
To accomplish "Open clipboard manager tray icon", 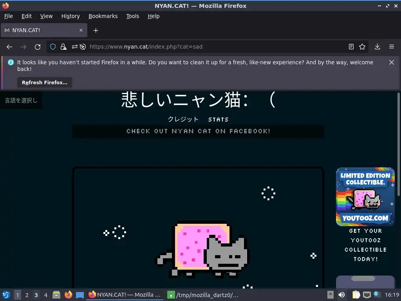I will click(356, 295).
